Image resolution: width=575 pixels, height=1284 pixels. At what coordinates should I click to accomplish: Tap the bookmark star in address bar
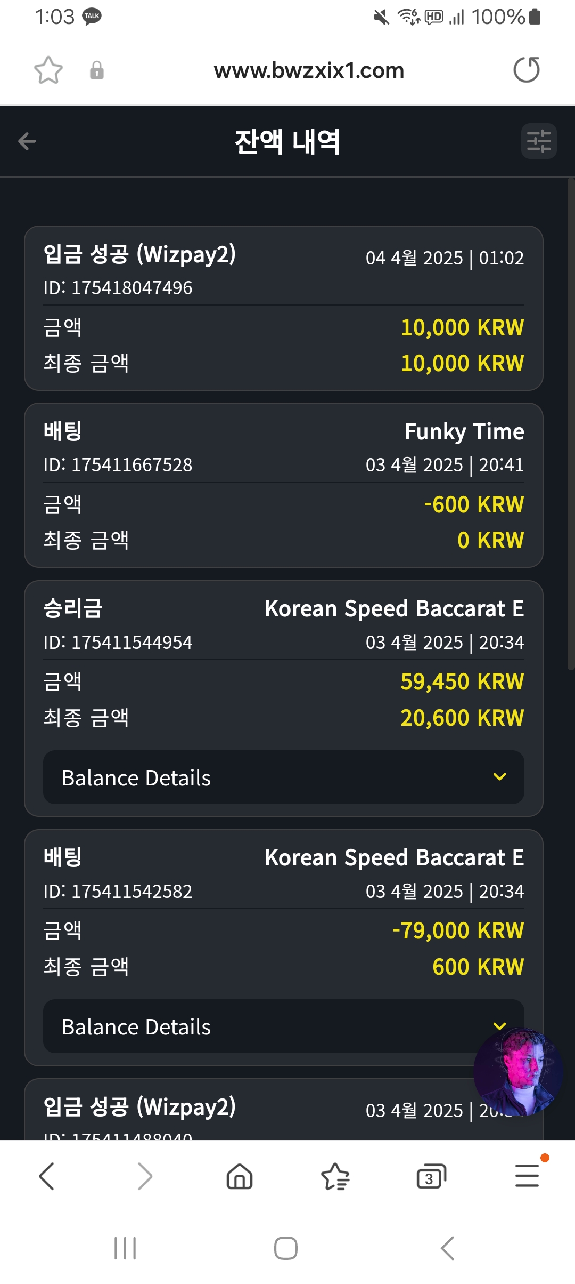[x=48, y=70]
